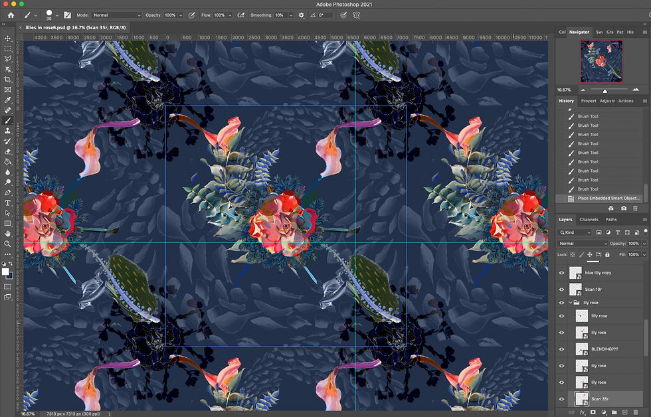Select the Frame tool

coord(7,90)
